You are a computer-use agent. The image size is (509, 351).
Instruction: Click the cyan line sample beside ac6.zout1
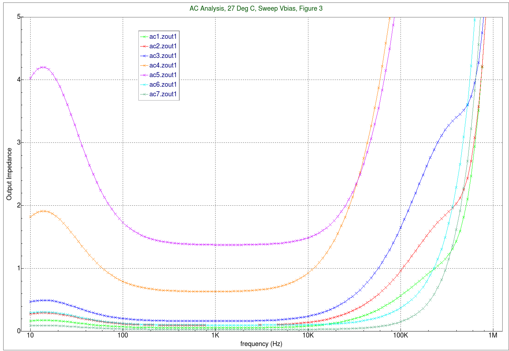tap(144, 85)
